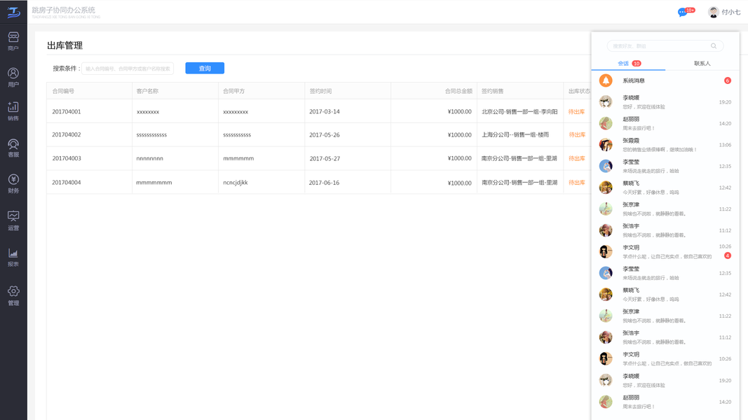Open the 报表 reports module

tap(13, 258)
